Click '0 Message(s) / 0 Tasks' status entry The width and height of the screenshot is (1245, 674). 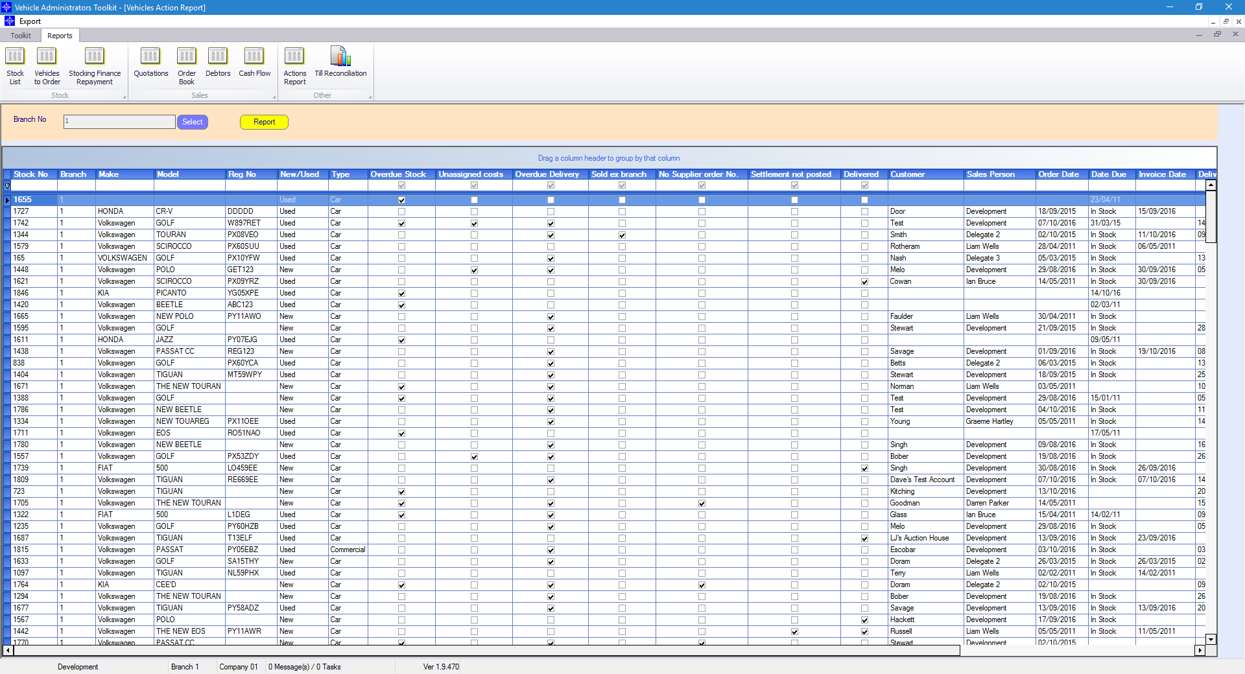(305, 667)
